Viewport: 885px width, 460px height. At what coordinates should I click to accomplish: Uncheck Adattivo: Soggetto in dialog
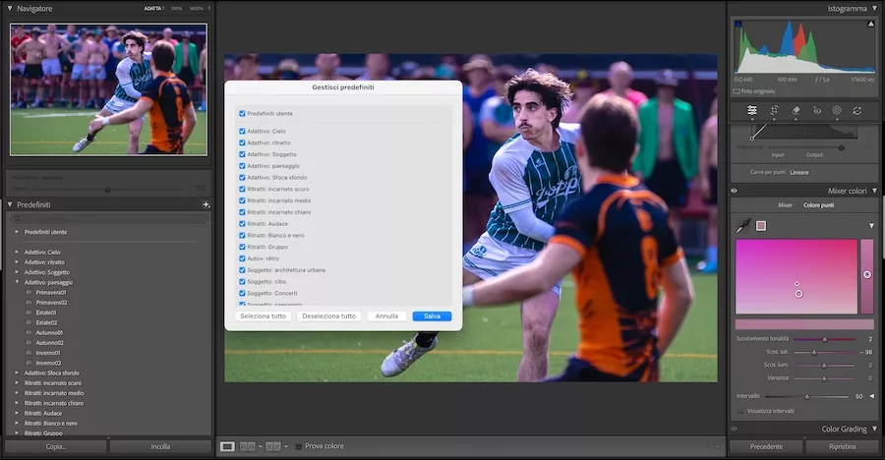[242, 154]
